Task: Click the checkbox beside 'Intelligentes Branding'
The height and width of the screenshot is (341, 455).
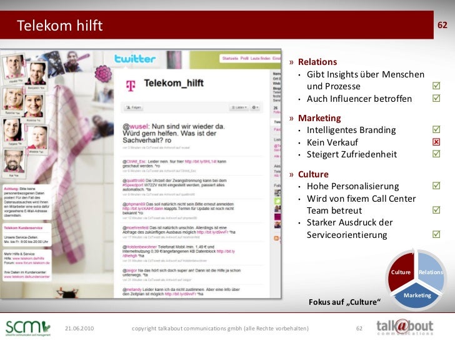Action: coord(436,129)
